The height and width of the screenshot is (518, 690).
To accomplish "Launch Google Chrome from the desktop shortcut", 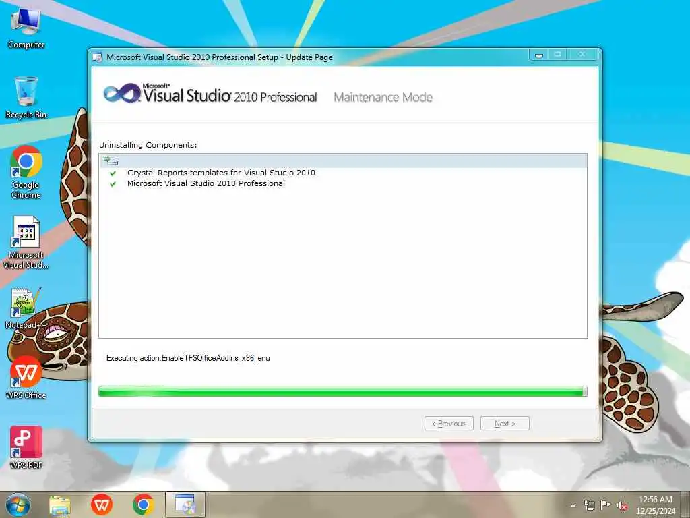I will tap(26, 172).
